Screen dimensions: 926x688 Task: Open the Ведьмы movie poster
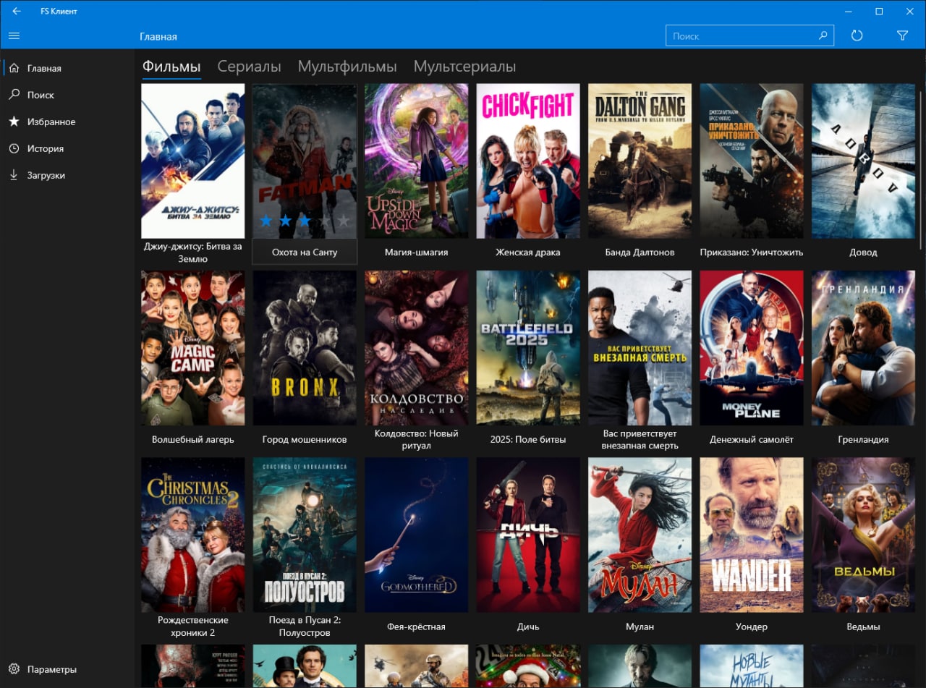click(863, 535)
